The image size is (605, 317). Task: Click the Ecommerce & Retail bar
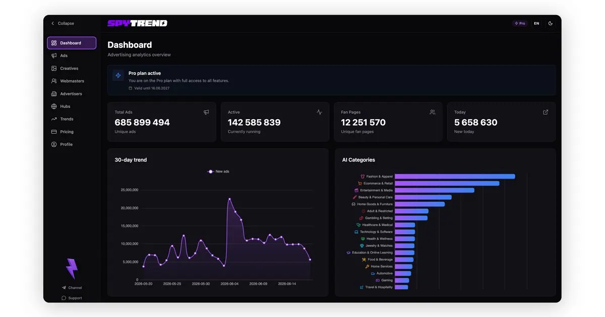[447, 183]
